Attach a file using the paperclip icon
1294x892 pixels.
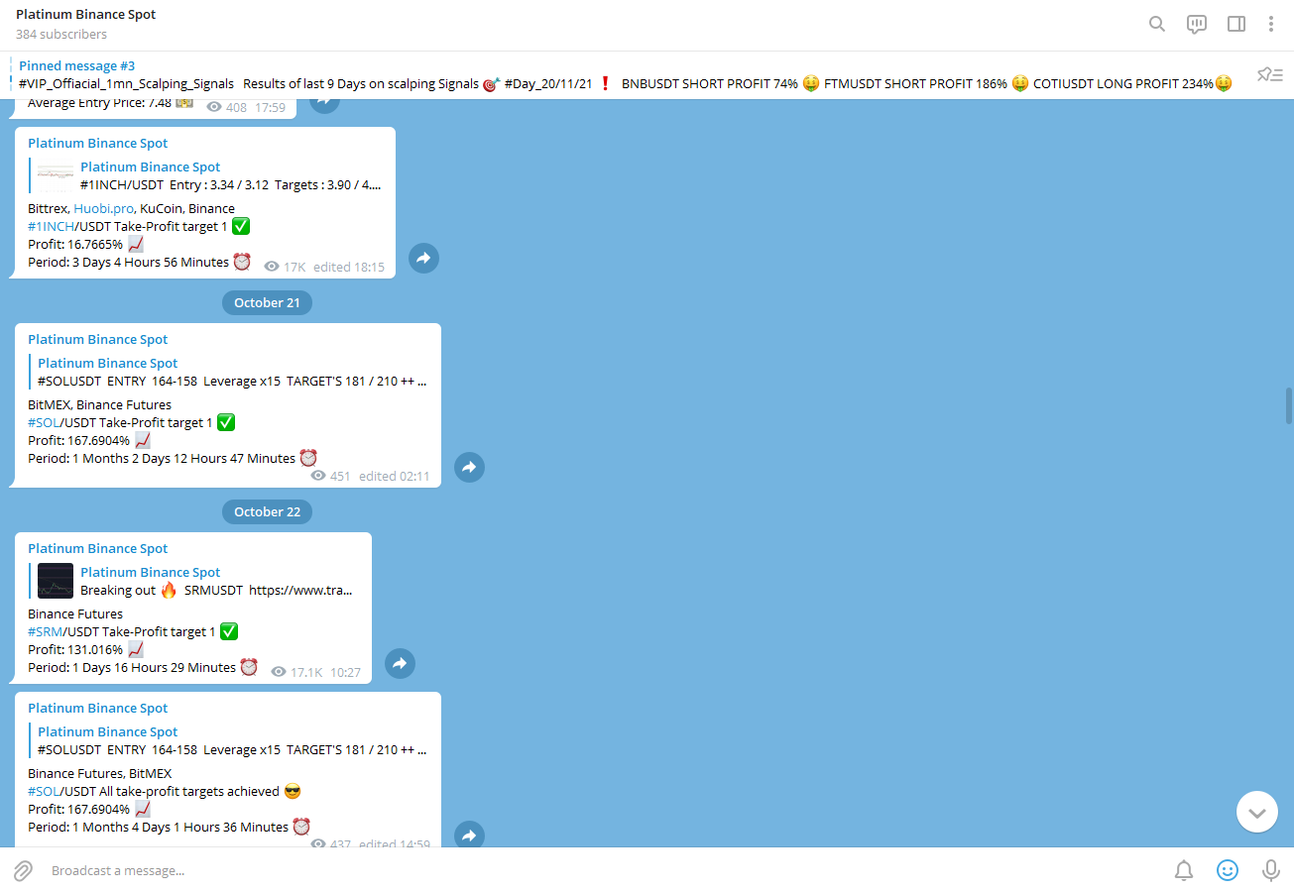click(23, 870)
